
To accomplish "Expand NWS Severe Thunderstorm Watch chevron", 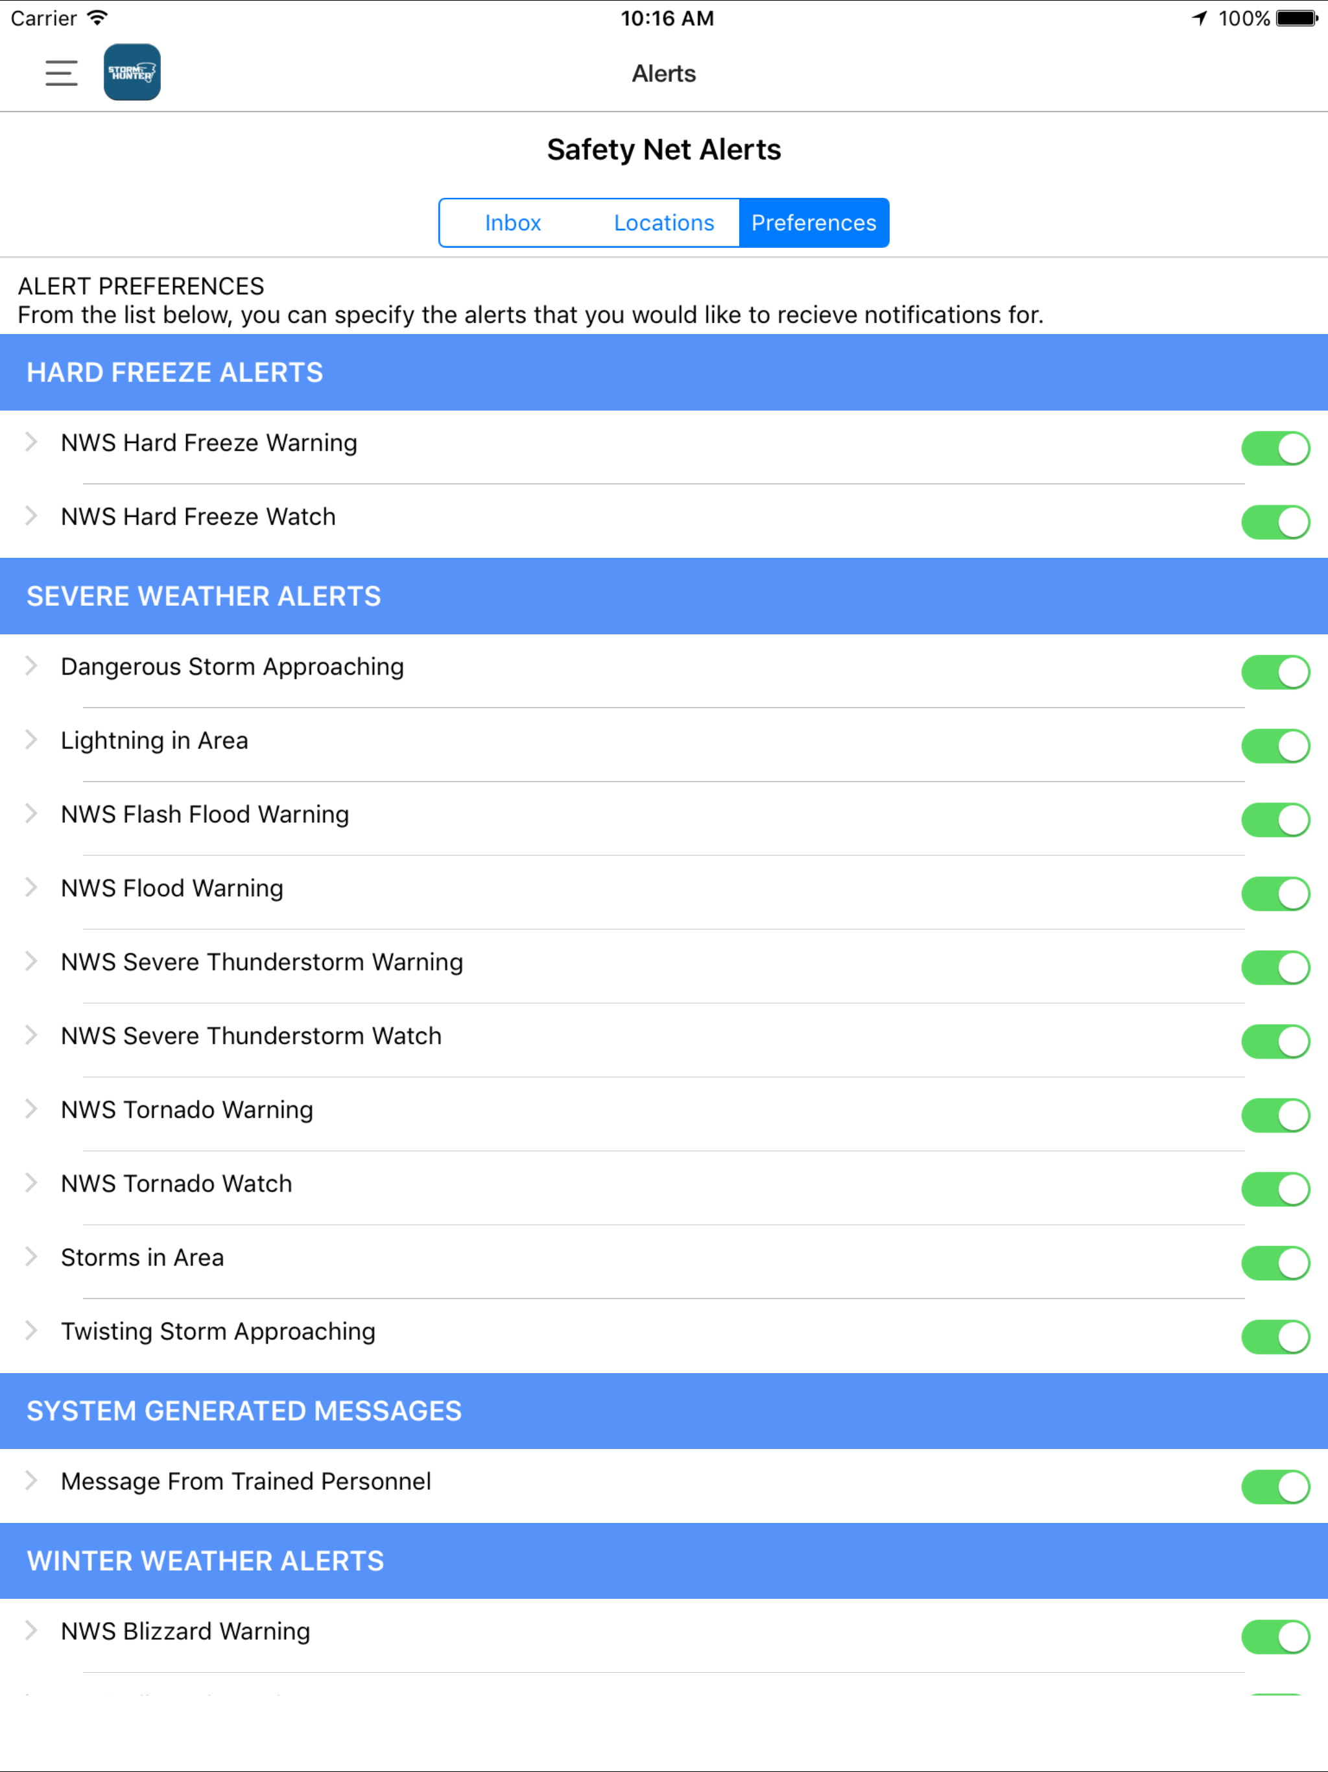I will tap(31, 1034).
